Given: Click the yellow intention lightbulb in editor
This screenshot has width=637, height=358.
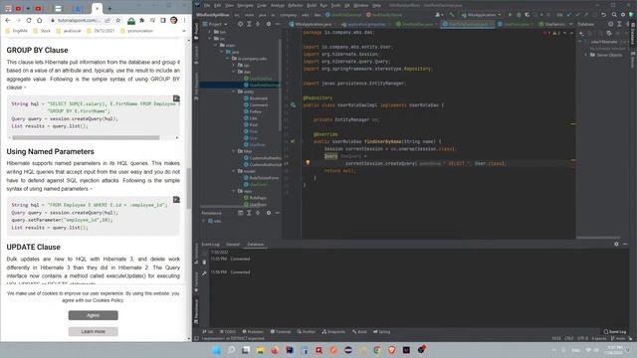Looking at the screenshot, I should click(x=308, y=163).
